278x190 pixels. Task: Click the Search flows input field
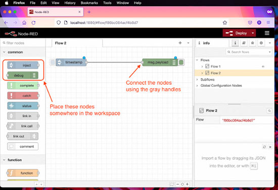pos(247,52)
